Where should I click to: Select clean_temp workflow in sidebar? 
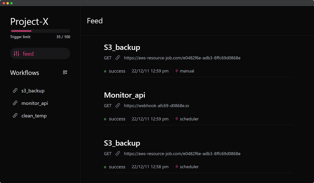click(34, 116)
